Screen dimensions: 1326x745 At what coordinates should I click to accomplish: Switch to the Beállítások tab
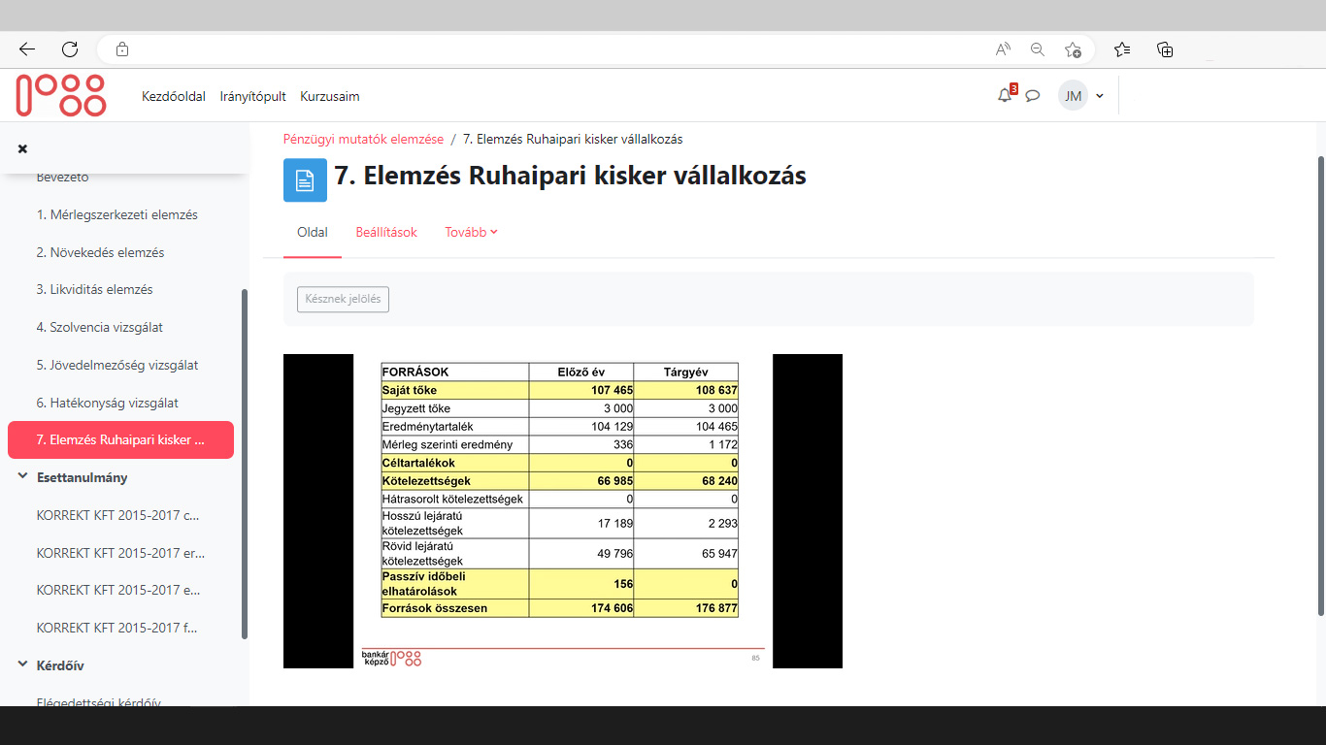386,232
